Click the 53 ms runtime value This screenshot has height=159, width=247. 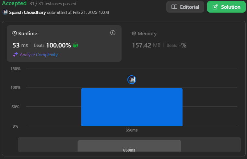20,45
